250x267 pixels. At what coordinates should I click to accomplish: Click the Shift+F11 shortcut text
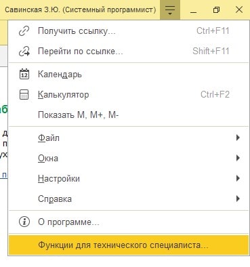pos(211,51)
